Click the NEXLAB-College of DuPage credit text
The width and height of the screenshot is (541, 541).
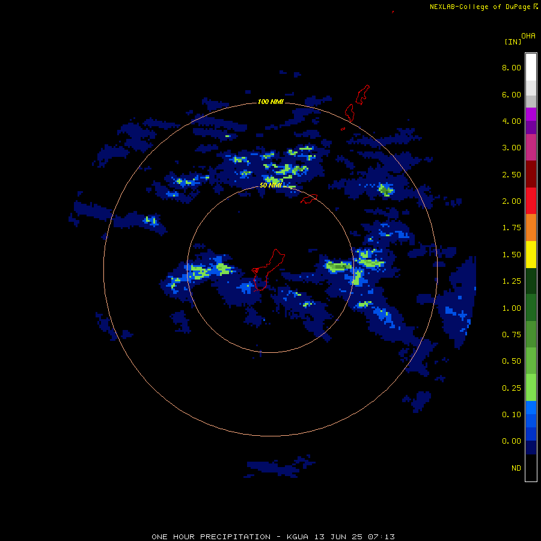tap(480, 7)
